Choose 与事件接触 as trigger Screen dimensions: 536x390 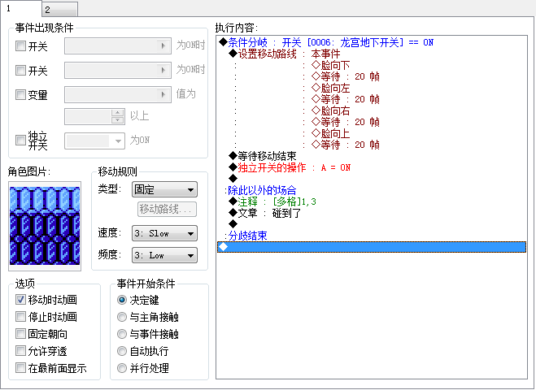point(122,334)
